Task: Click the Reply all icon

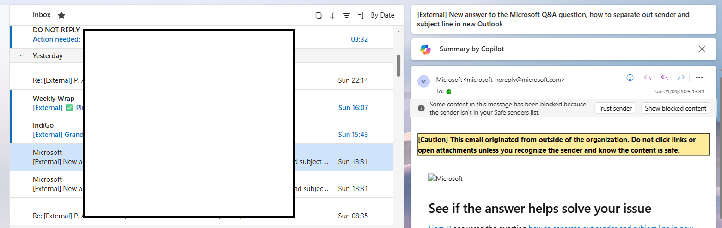Action: [665, 78]
